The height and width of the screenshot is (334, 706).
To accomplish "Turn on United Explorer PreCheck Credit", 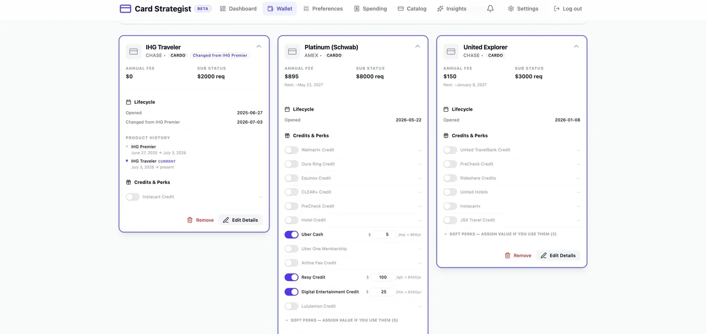I will click(x=451, y=164).
